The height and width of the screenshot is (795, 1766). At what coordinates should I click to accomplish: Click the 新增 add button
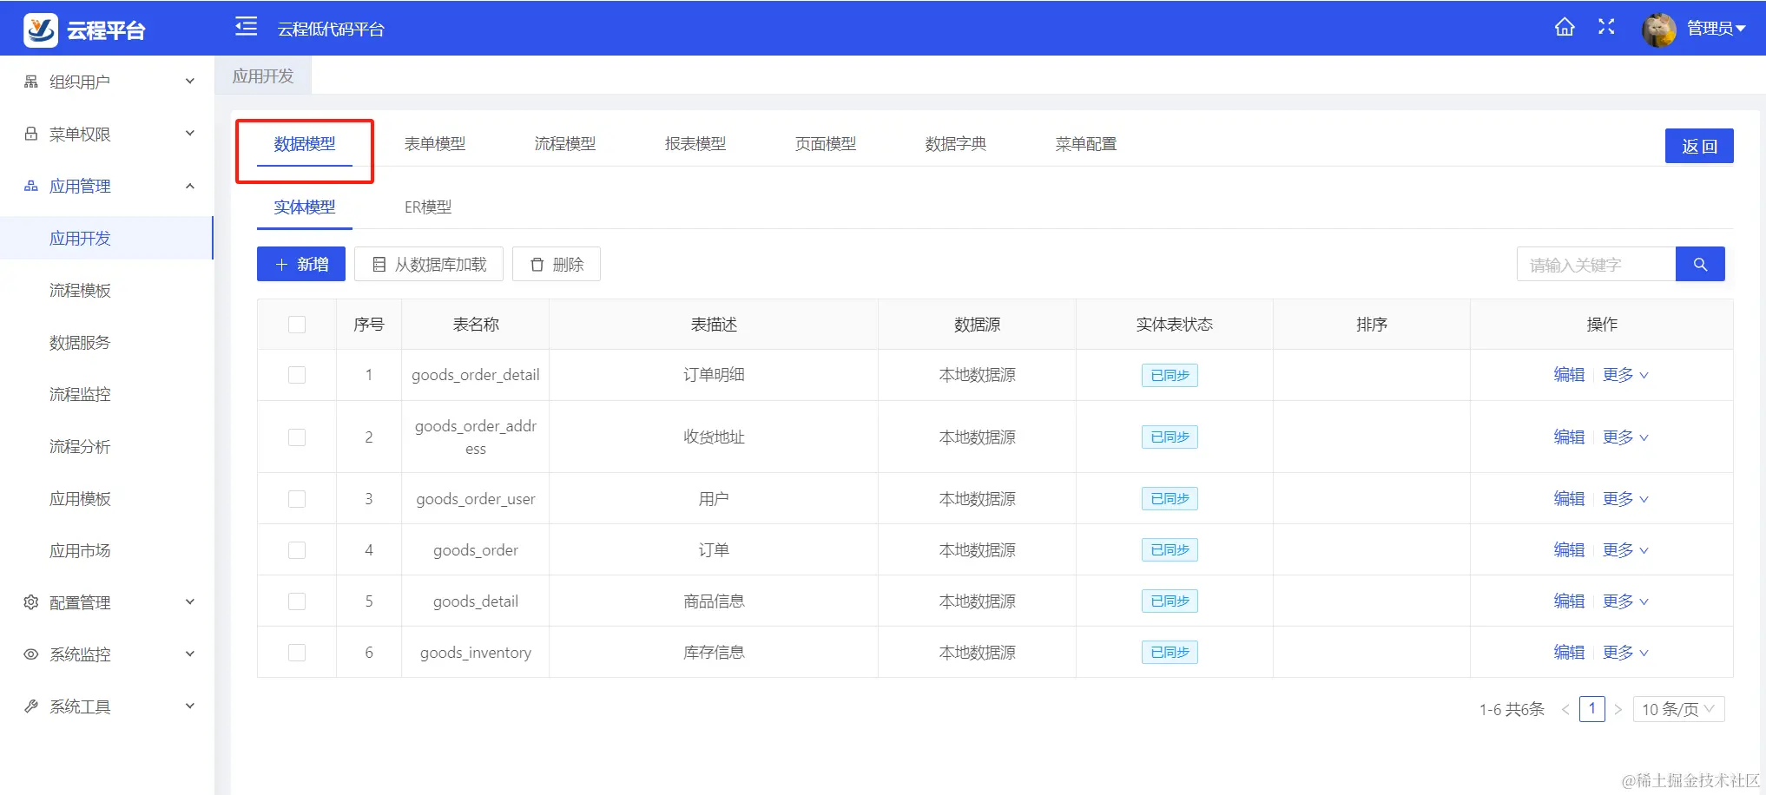click(301, 265)
